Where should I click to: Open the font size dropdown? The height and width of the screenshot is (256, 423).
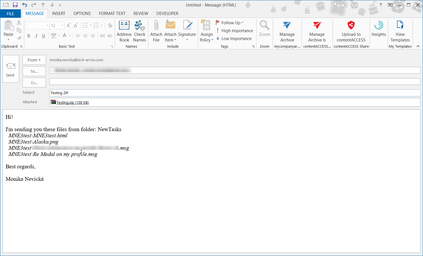(62, 26)
